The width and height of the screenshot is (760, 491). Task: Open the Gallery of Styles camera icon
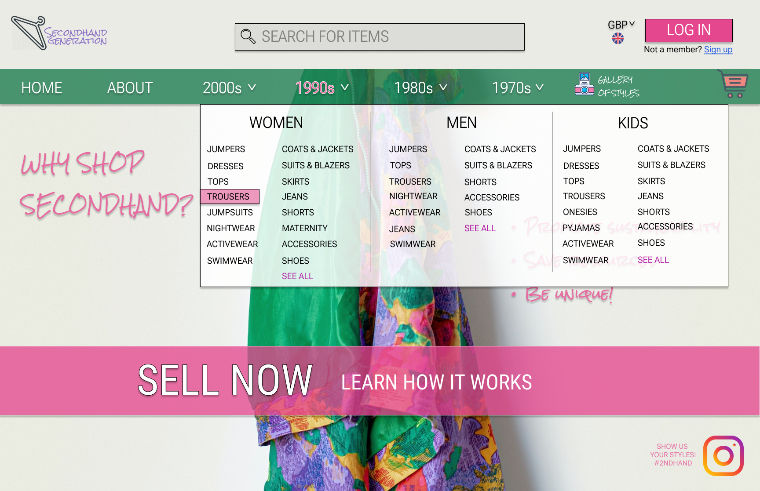(x=585, y=84)
